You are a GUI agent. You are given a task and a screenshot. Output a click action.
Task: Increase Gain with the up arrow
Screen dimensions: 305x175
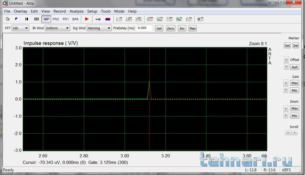(x=286, y=83)
